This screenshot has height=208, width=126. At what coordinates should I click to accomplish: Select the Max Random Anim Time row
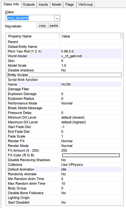pyautogui.click(x=64, y=184)
